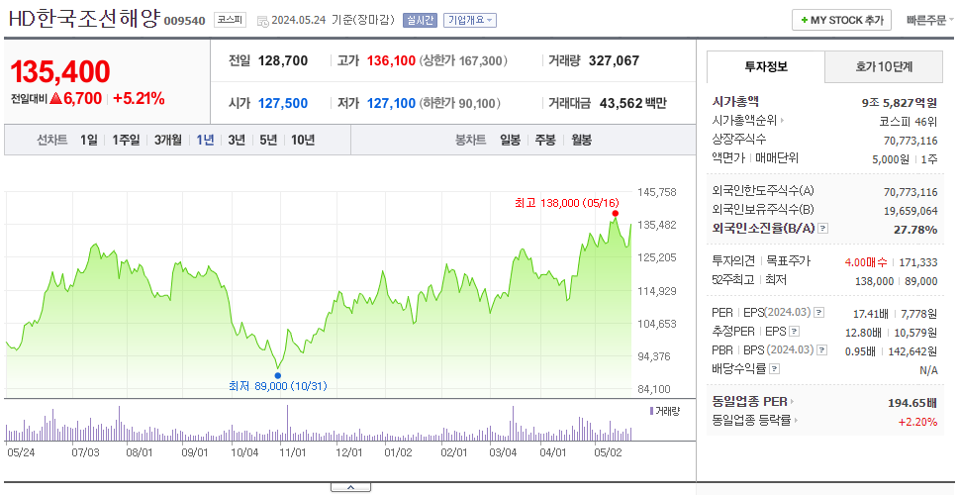Click the 저가 value 127,100
Screen dimensions: 958x495
pyautogui.click(x=391, y=103)
